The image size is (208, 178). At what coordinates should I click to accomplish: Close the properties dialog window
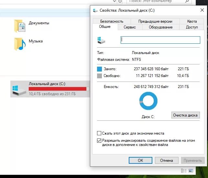(x=202, y=10)
